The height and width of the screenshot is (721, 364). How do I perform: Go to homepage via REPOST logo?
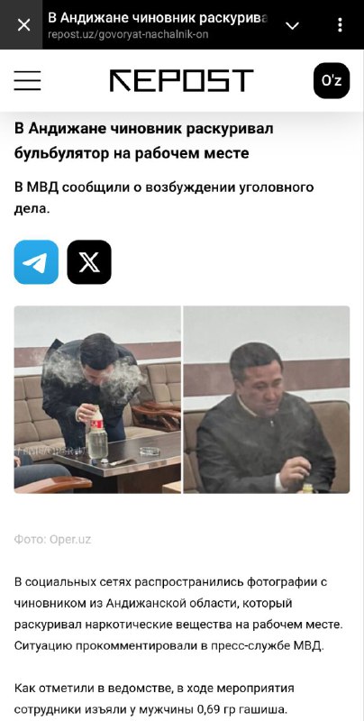coord(181,80)
